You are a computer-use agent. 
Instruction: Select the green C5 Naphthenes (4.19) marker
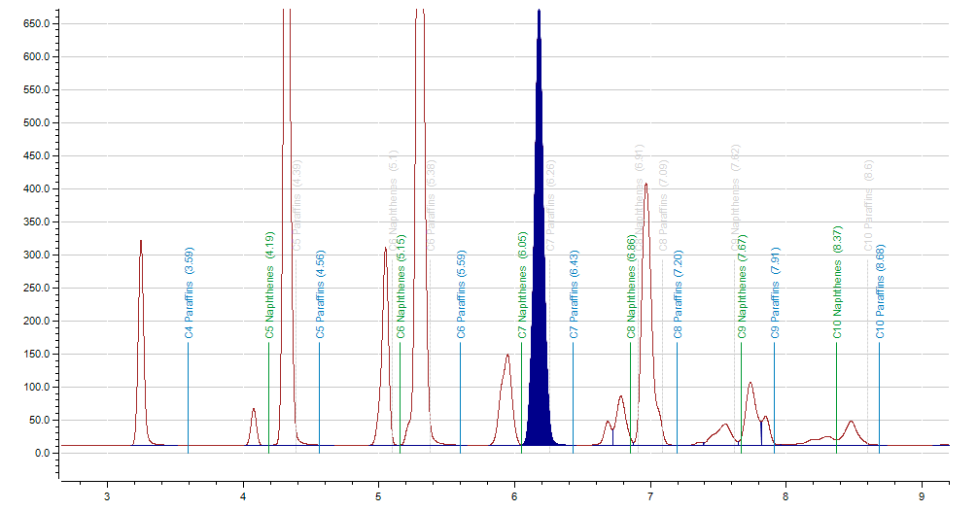269,286
